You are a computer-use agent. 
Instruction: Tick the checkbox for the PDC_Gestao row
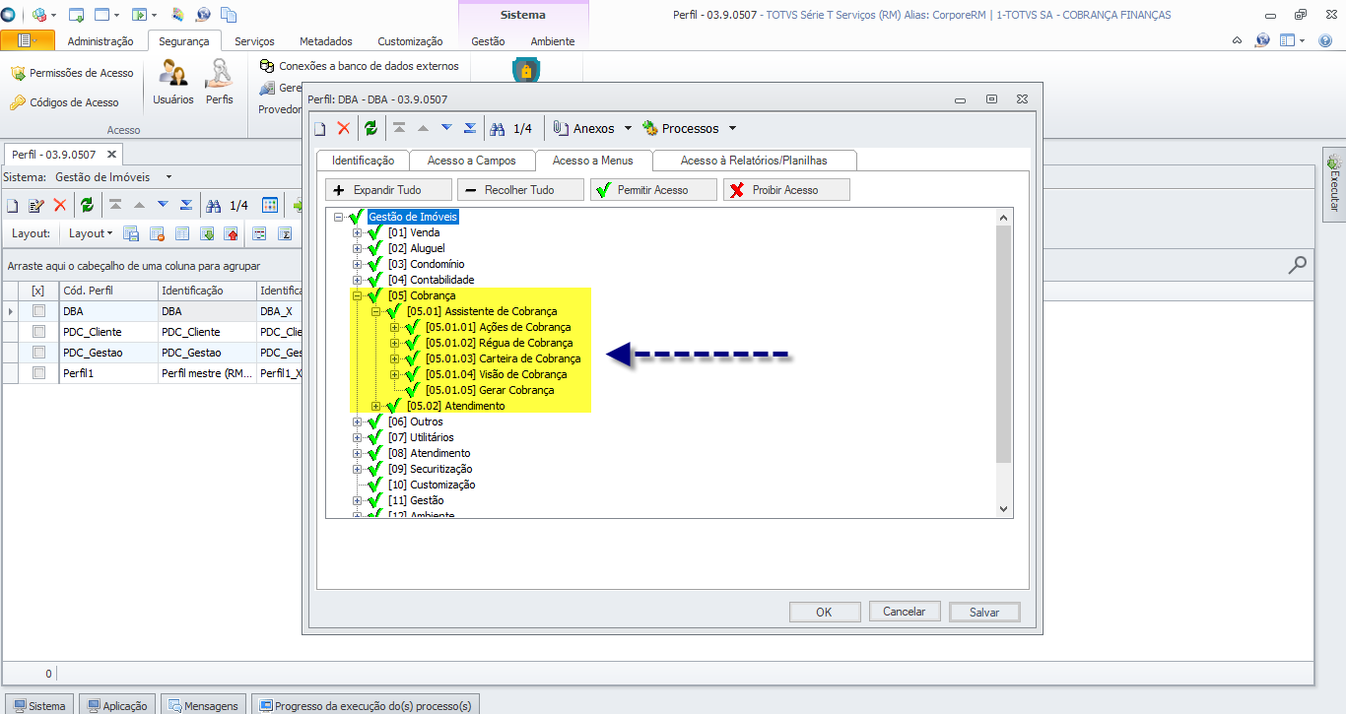click(39, 353)
